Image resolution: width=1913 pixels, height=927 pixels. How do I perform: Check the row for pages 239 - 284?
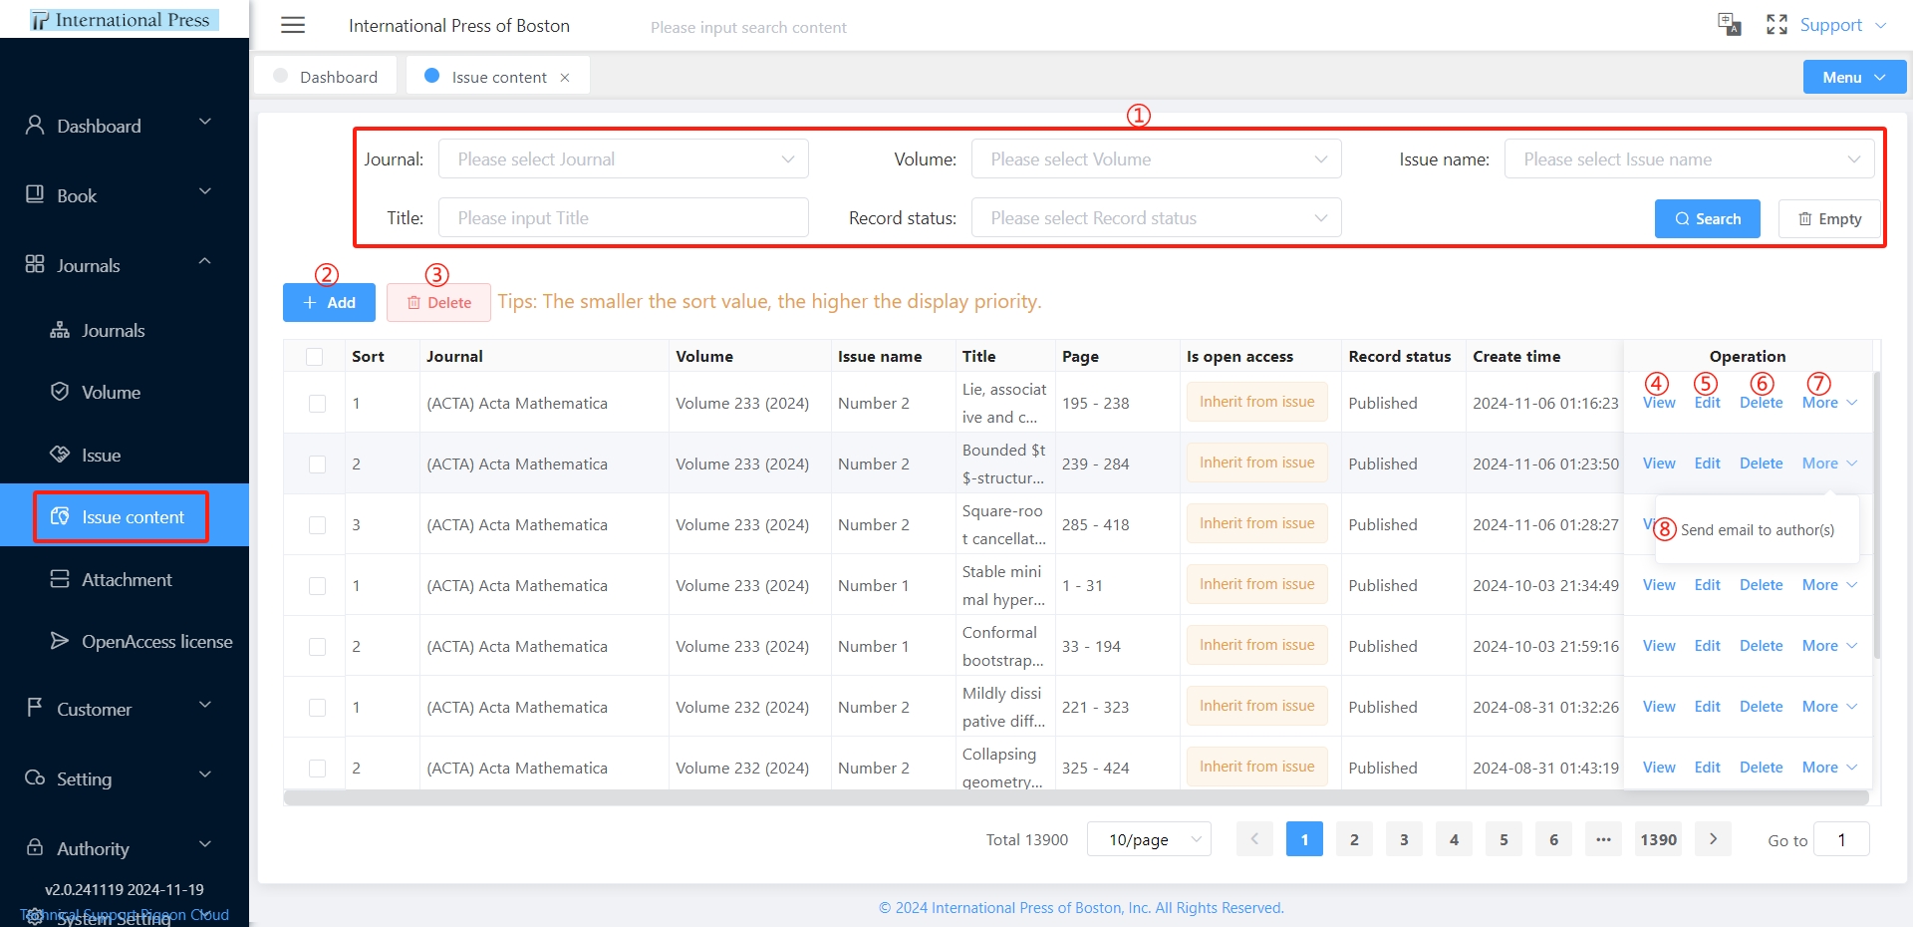317,464
